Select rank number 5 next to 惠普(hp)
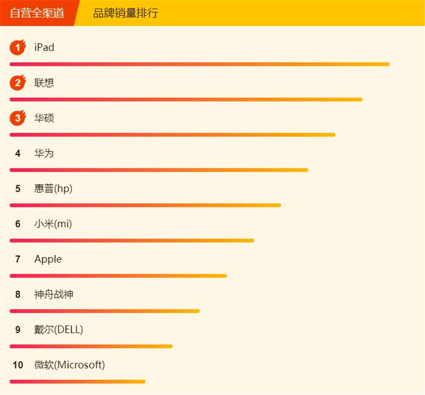425x395 pixels. click(x=17, y=189)
